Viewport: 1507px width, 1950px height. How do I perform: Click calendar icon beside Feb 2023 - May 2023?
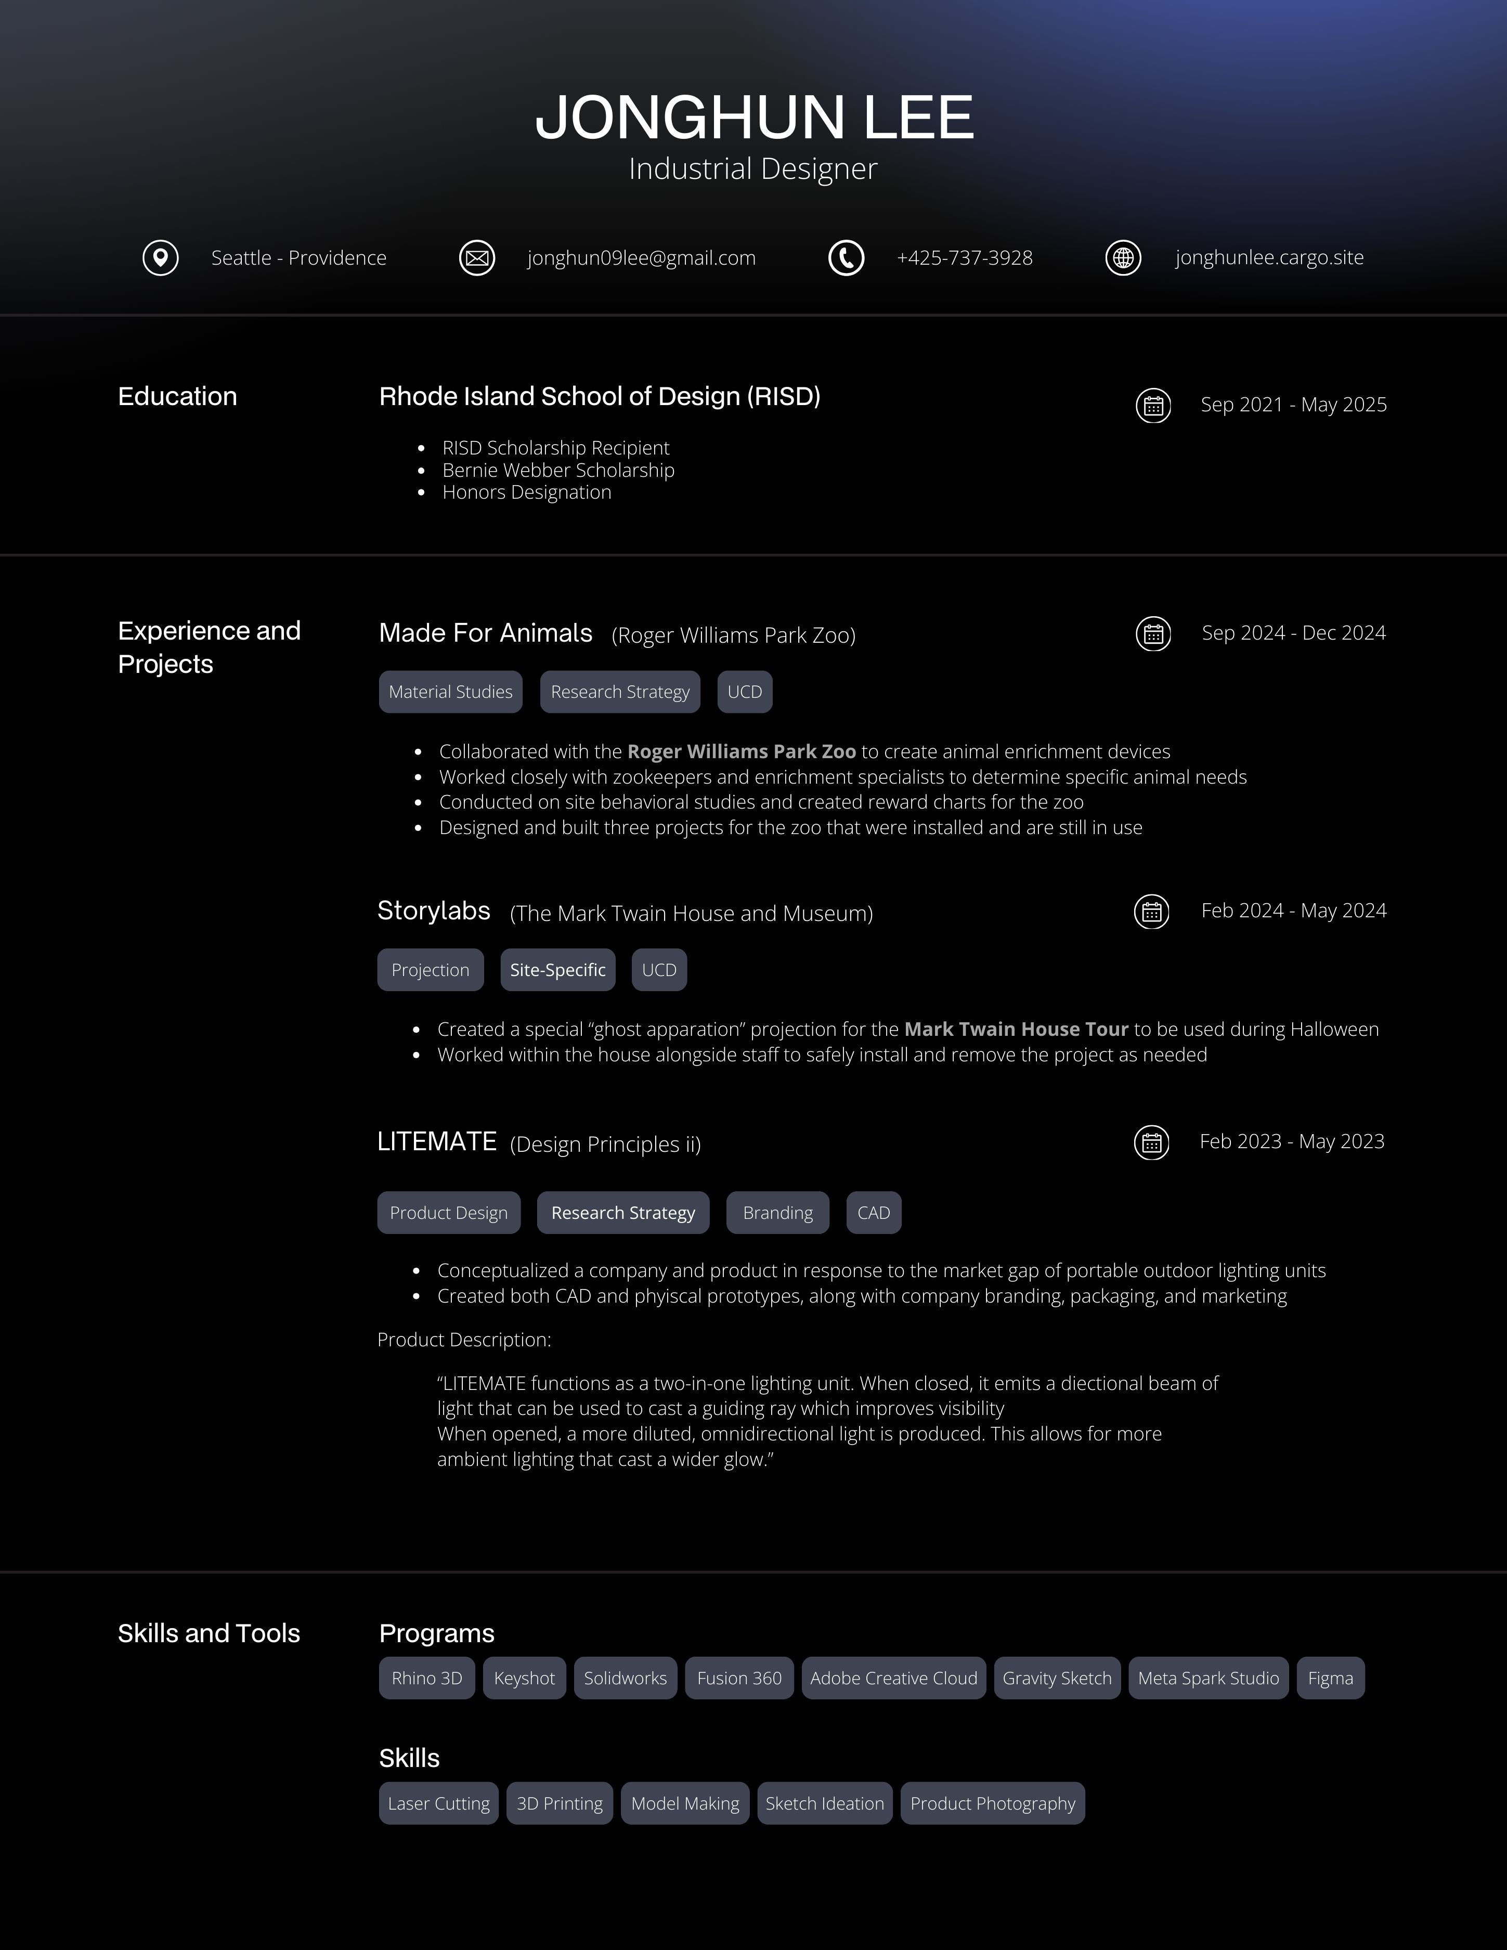[x=1151, y=1143]
